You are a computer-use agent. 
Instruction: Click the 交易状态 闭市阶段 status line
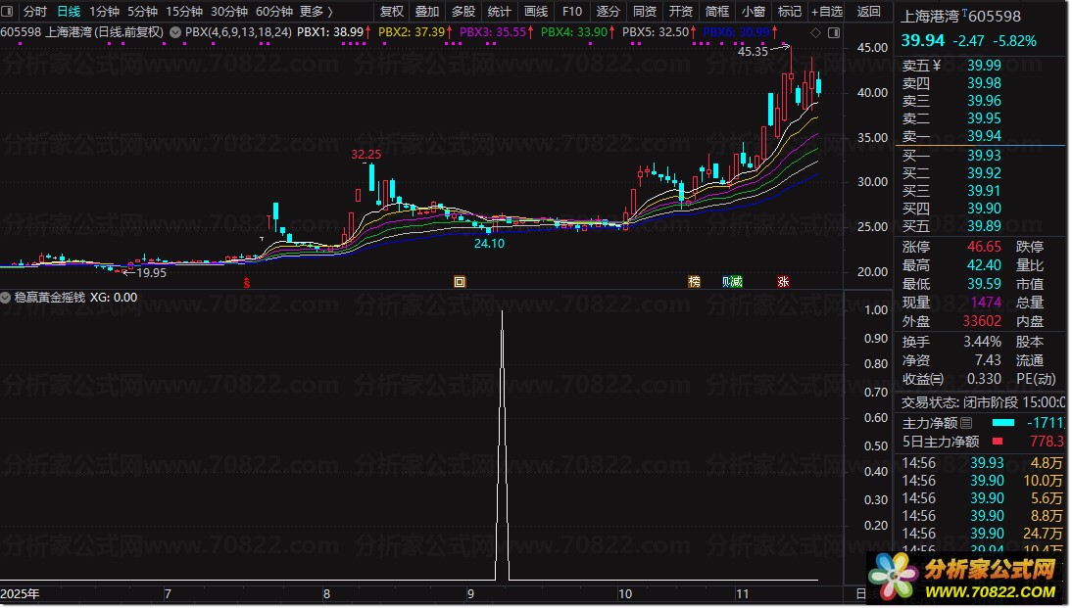(x=983, y=402)
